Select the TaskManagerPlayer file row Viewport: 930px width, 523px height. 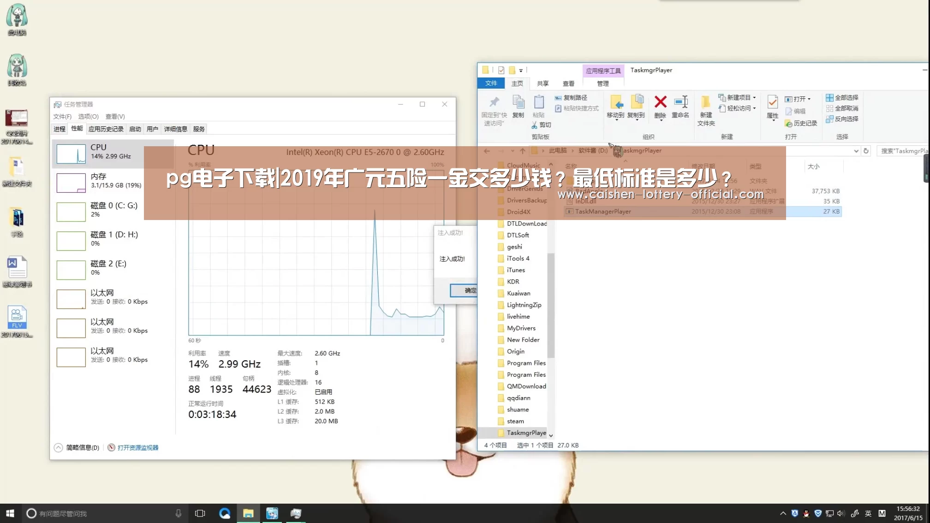[703, 212]
